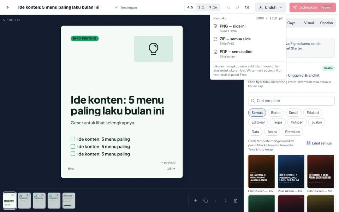Image resolution: width=339 pixels, height=212 pixels.
Task: Open slide 03 thumbnail in filmstrip
Action: 54,201
